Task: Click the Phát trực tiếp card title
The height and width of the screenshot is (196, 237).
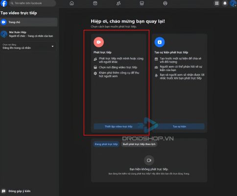Action: 102,52
